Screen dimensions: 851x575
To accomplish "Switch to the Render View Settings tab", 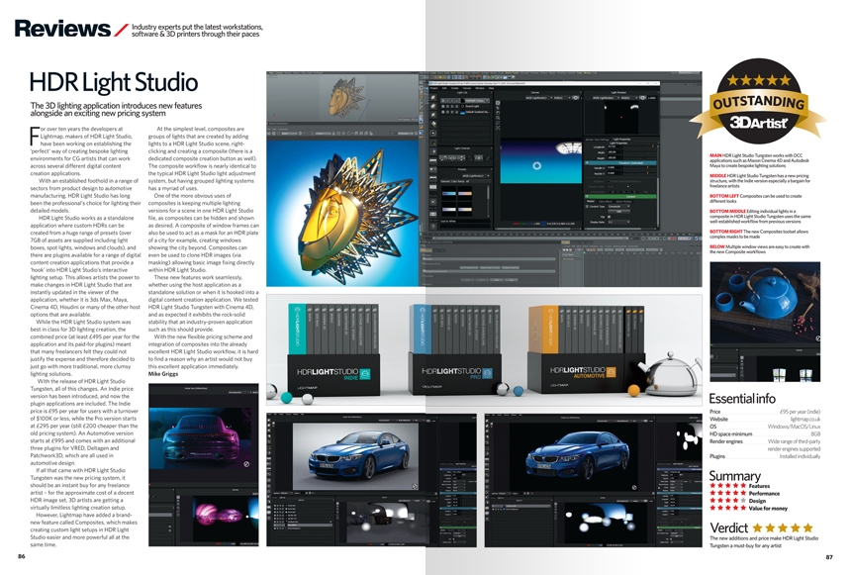I will [598, 140].
